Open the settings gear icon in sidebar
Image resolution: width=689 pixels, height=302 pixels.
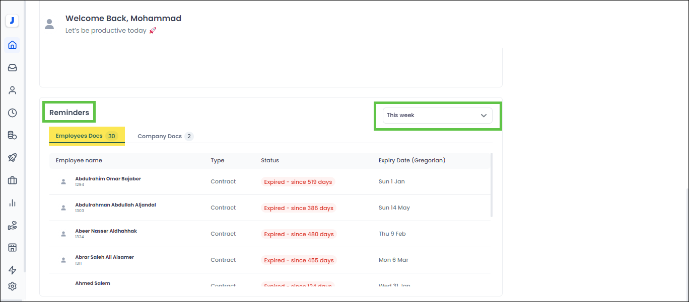(13, 286)
